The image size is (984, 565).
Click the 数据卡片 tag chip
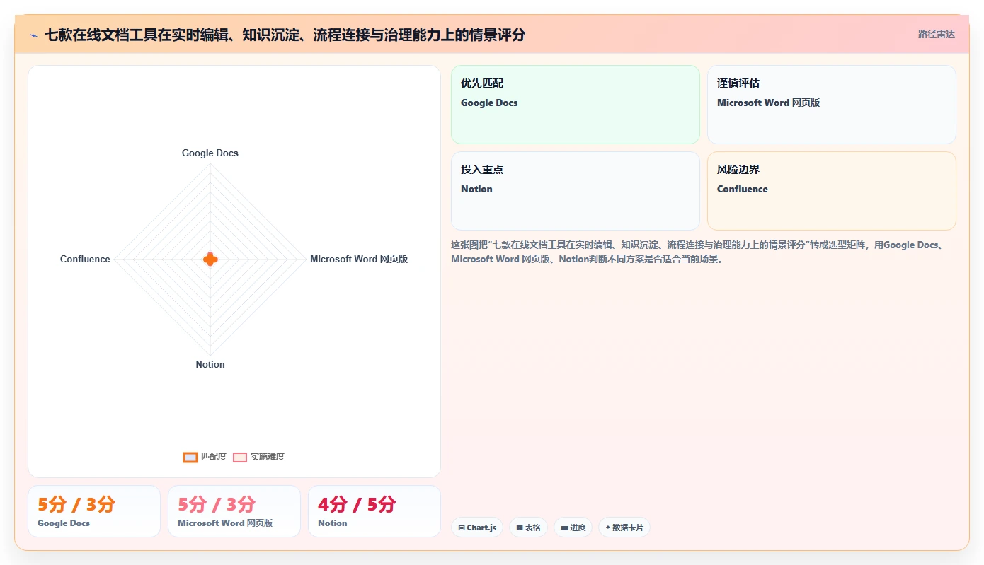click(x=624, y=528)
